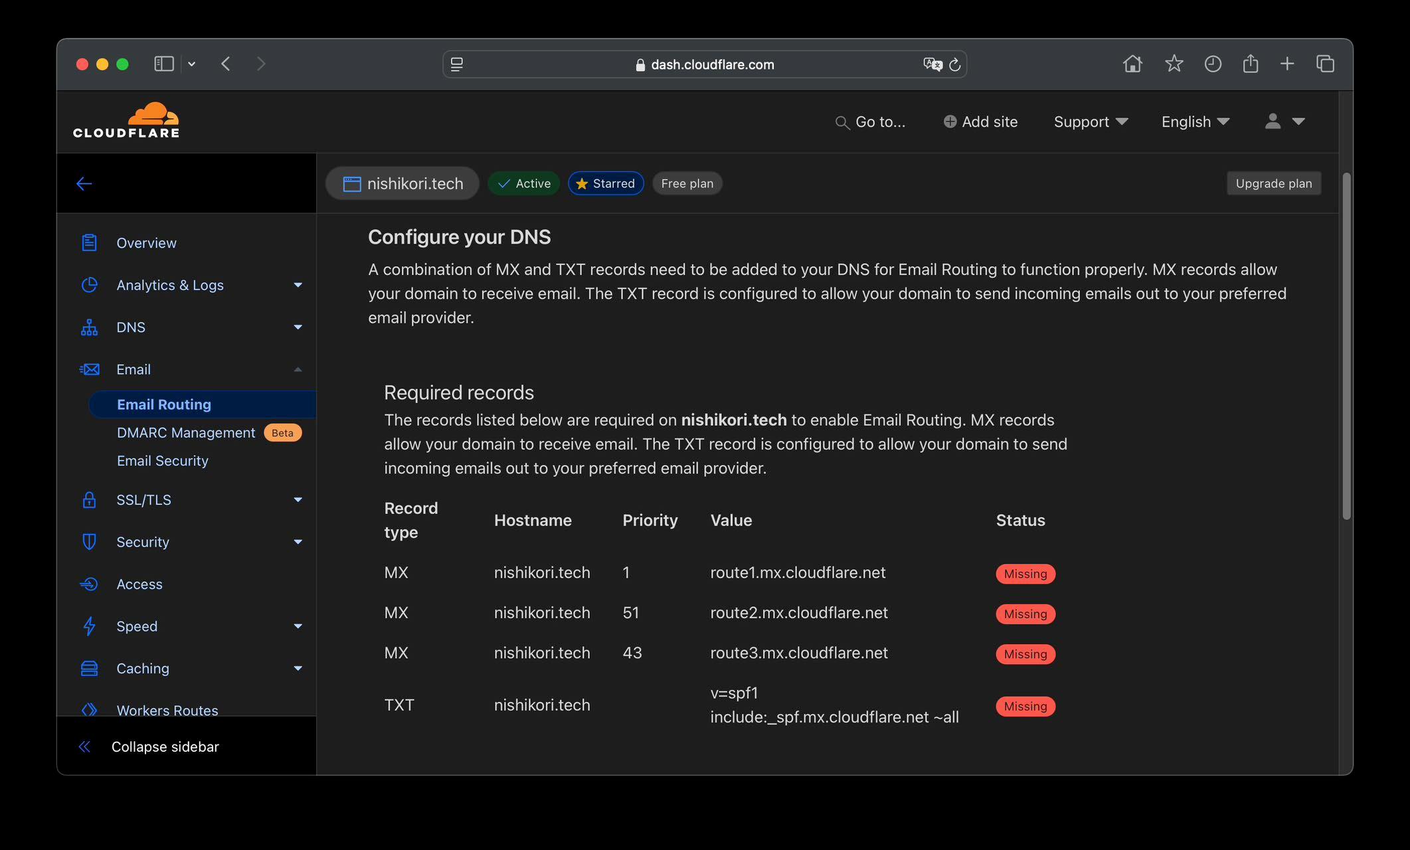Expand the Analytics & Logs menu
Viewport: 1410px width, 850px height.
[x=298, y=285]
